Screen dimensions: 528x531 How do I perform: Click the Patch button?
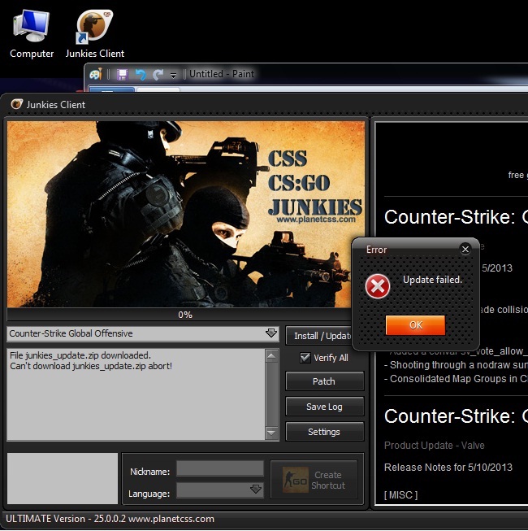tap(324, 381)
